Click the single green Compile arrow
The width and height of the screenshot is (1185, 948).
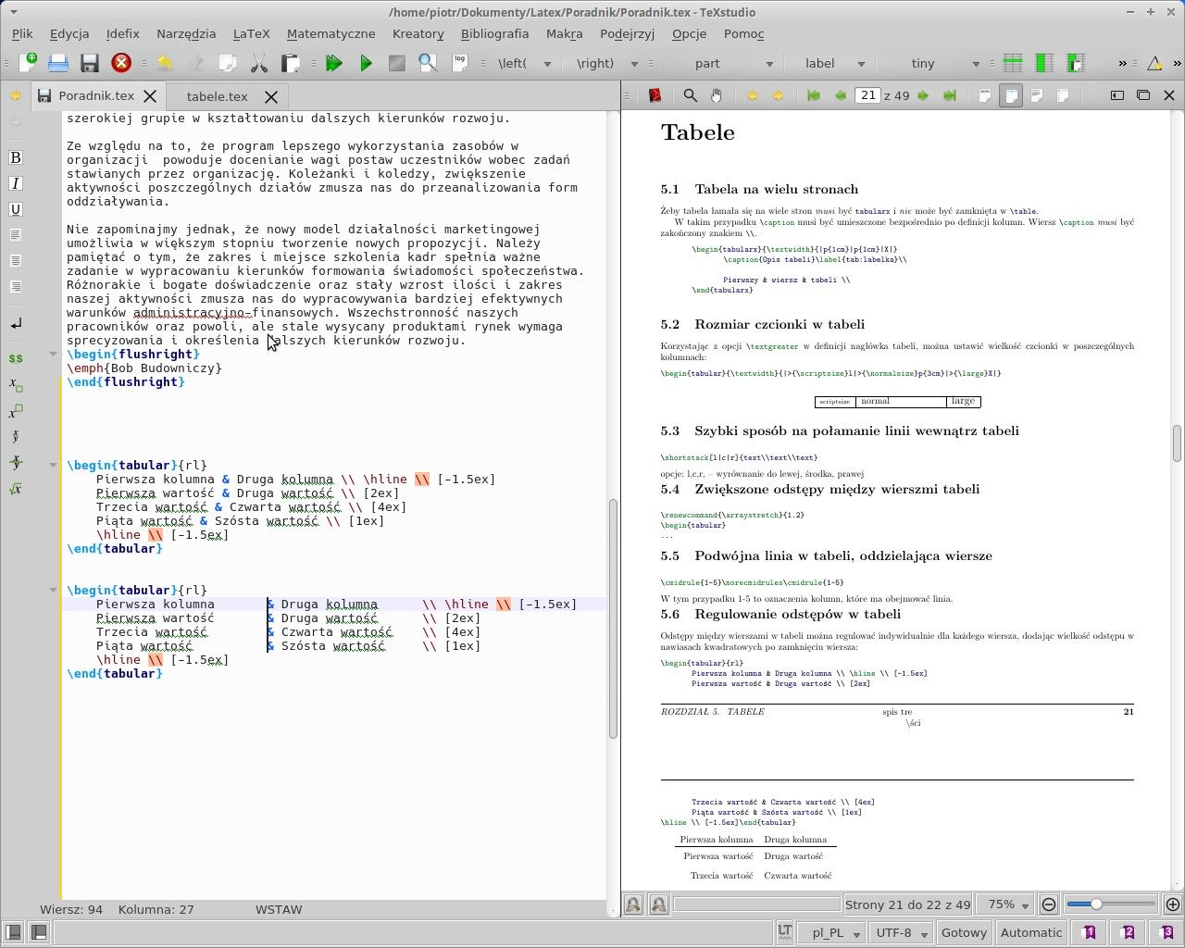(366, 63)
